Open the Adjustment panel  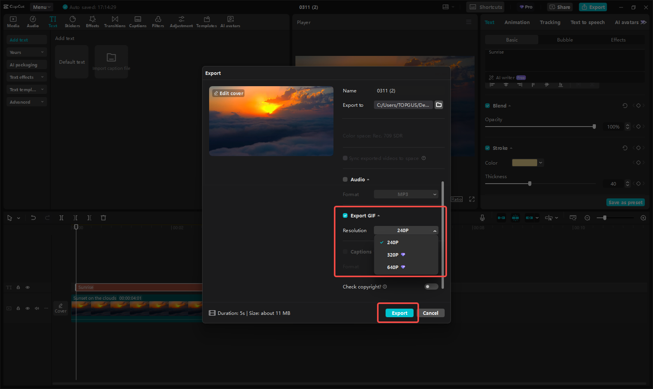[181, 21]
